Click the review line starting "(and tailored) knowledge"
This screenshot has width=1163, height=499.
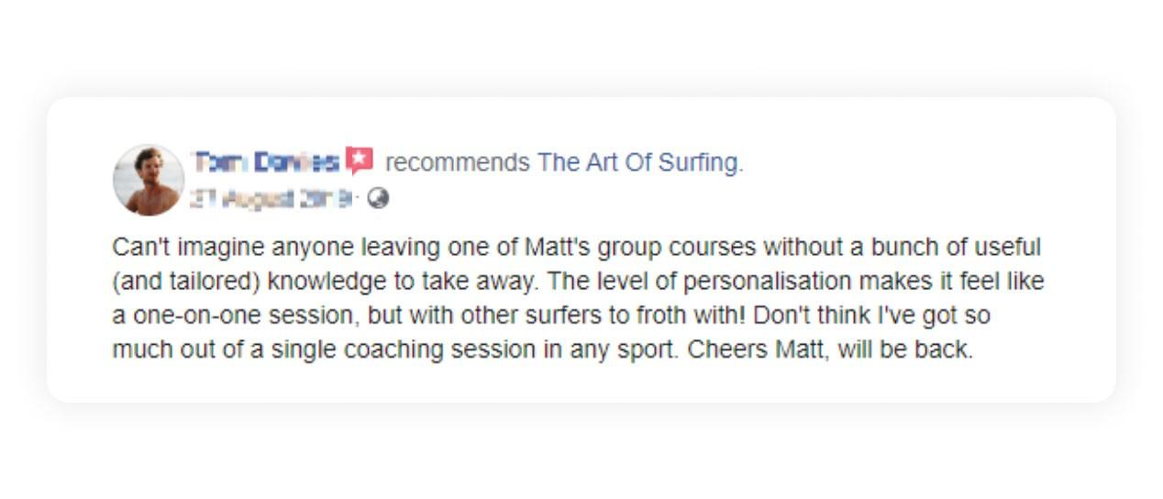point(578,282)
